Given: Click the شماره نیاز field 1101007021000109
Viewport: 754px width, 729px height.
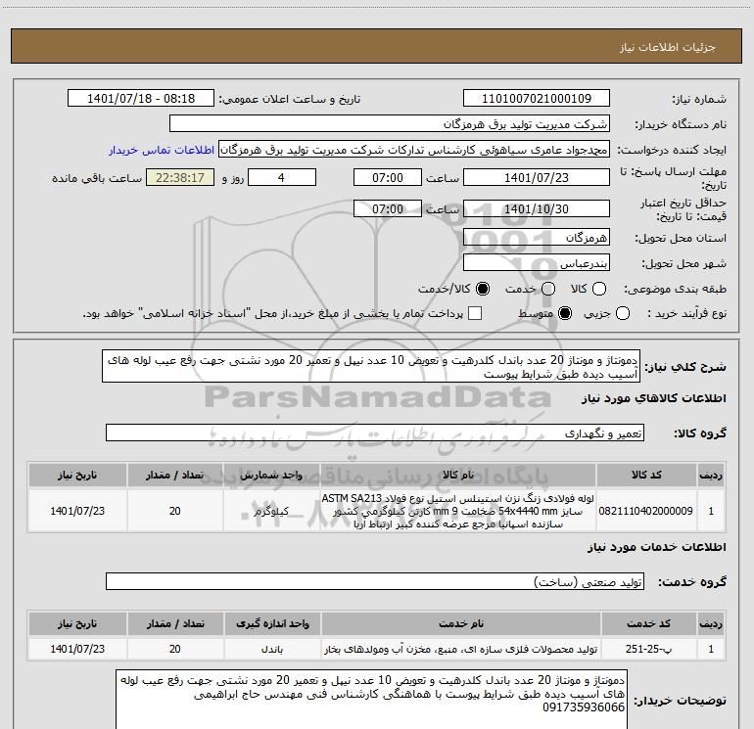Looking at the screenshot, I should point(537,98).
